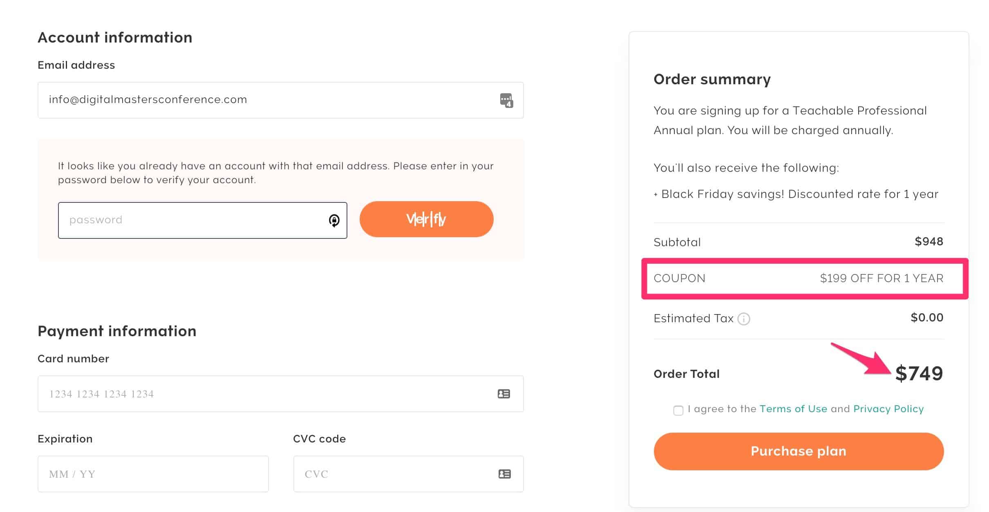989x512 pixels.
Task: Click the Estimated Tax info icon
Action: pos(743,319)
